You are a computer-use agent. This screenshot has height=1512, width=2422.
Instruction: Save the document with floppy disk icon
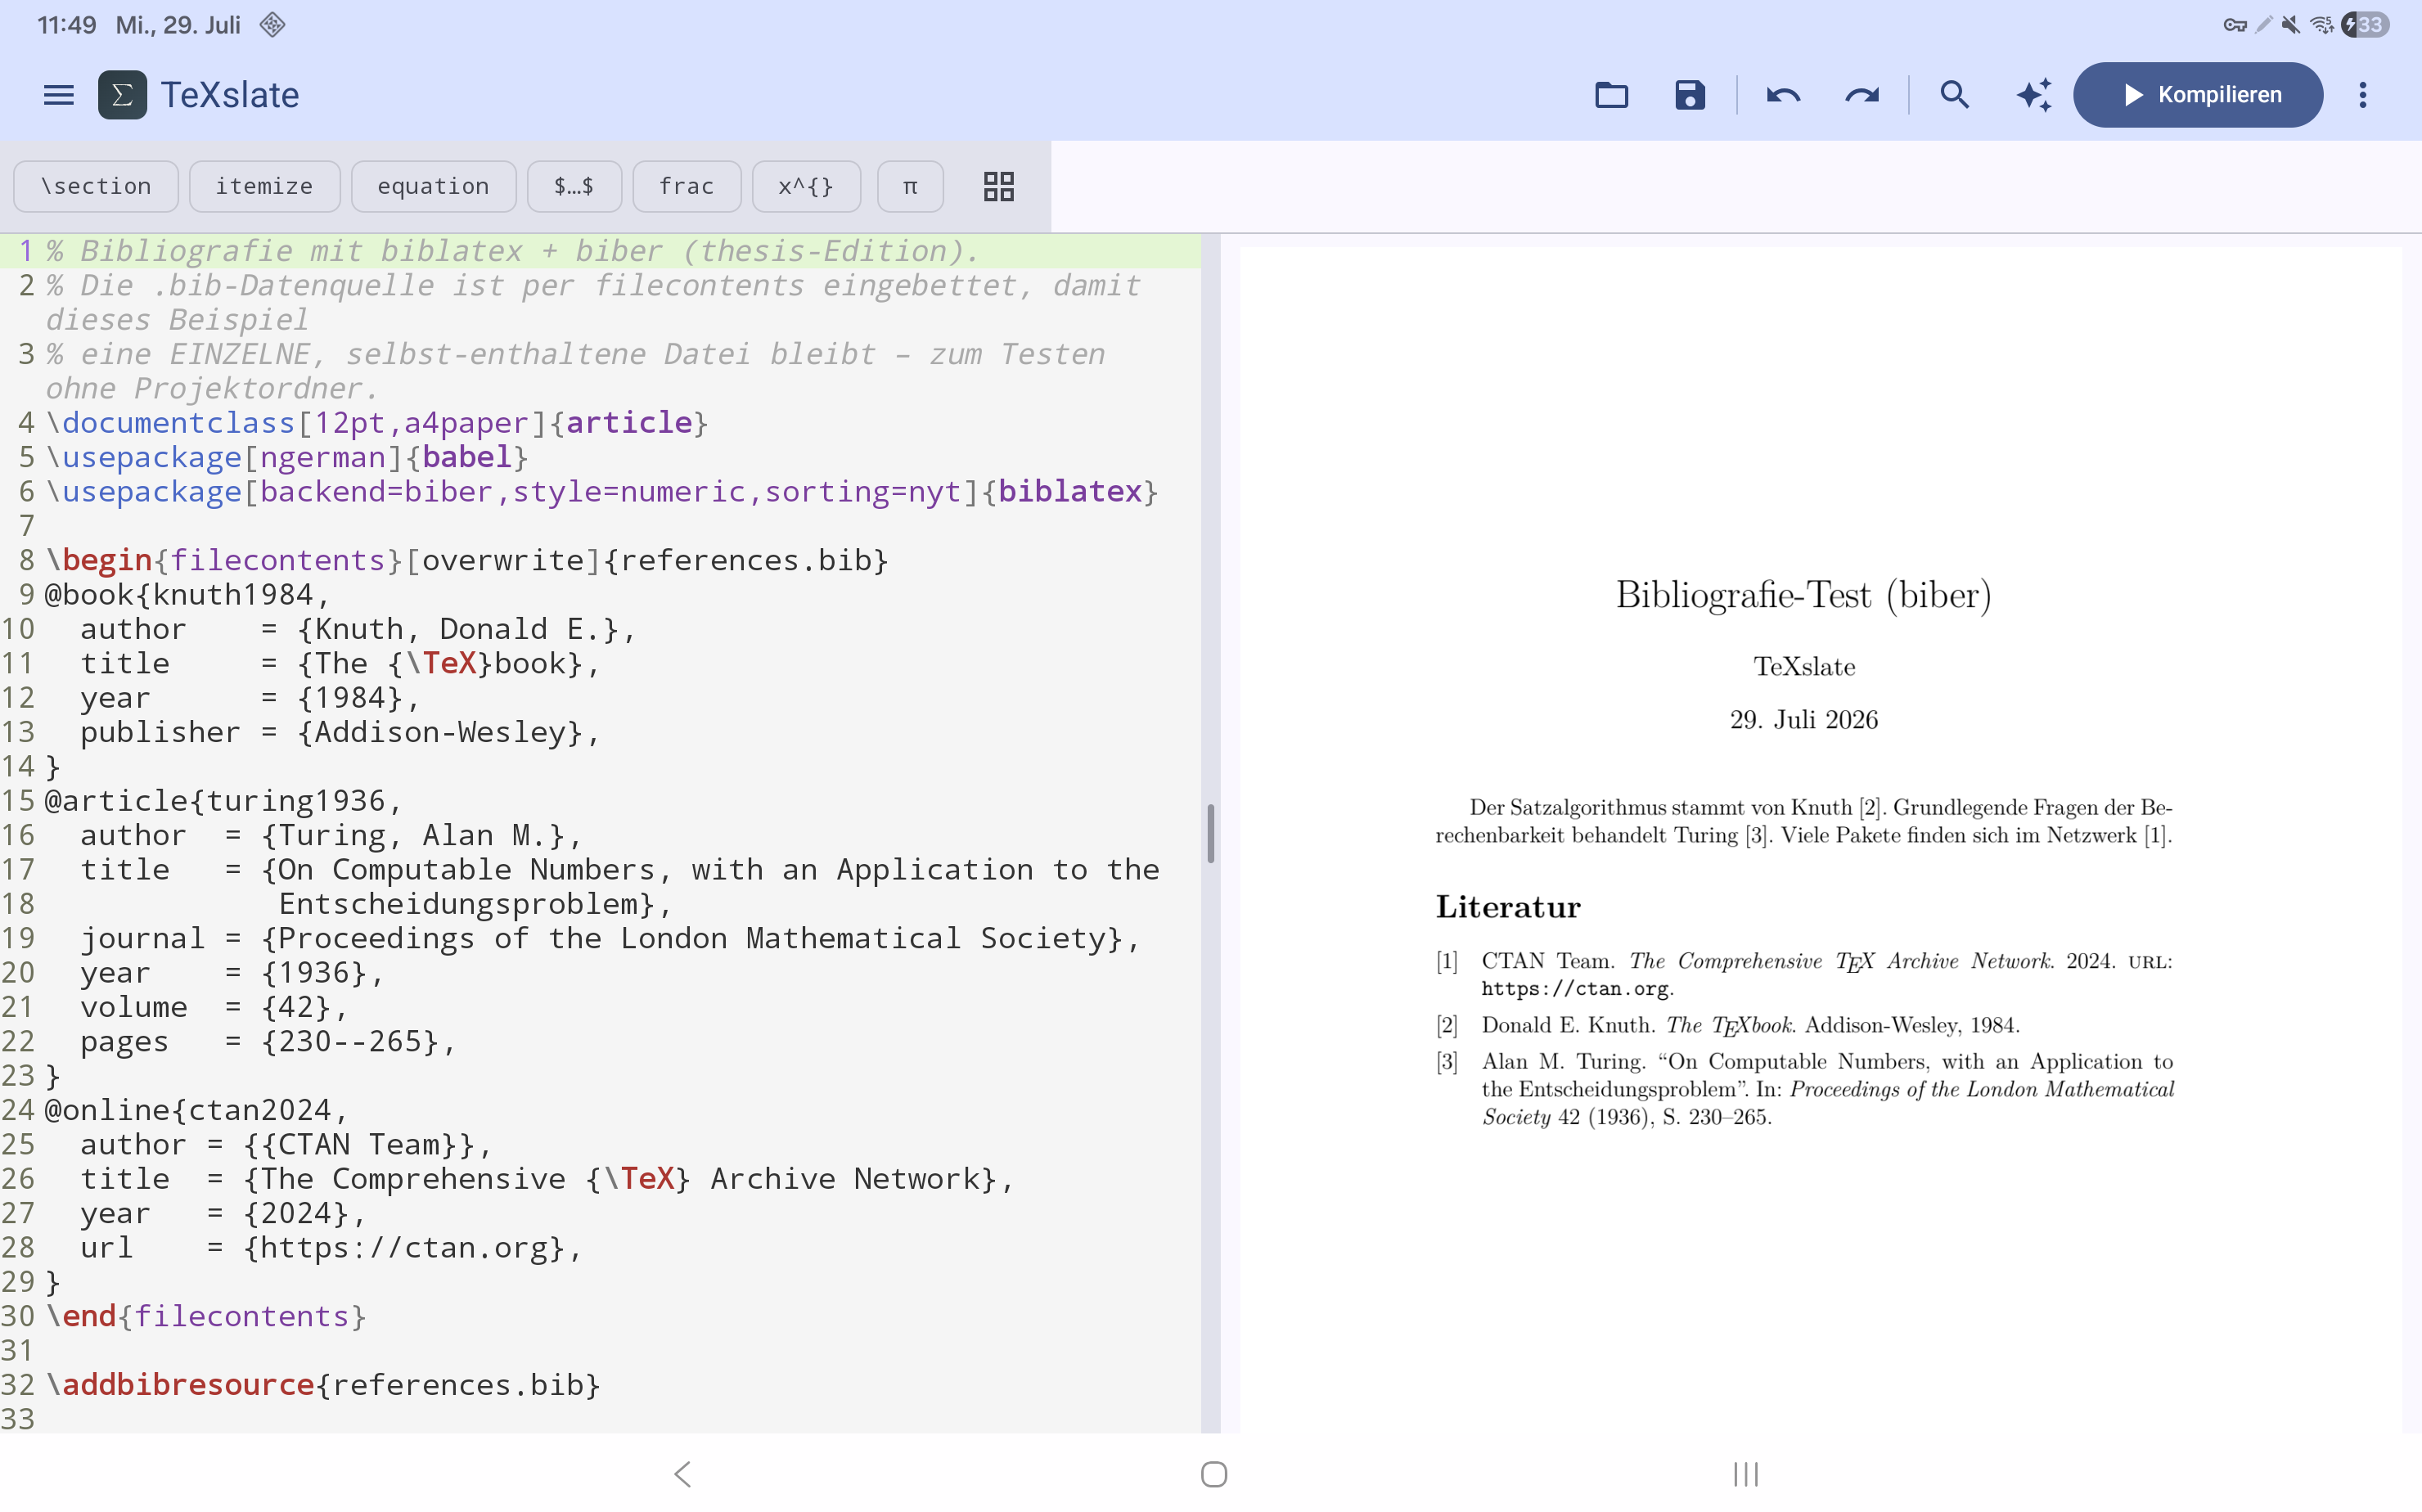1689,95
